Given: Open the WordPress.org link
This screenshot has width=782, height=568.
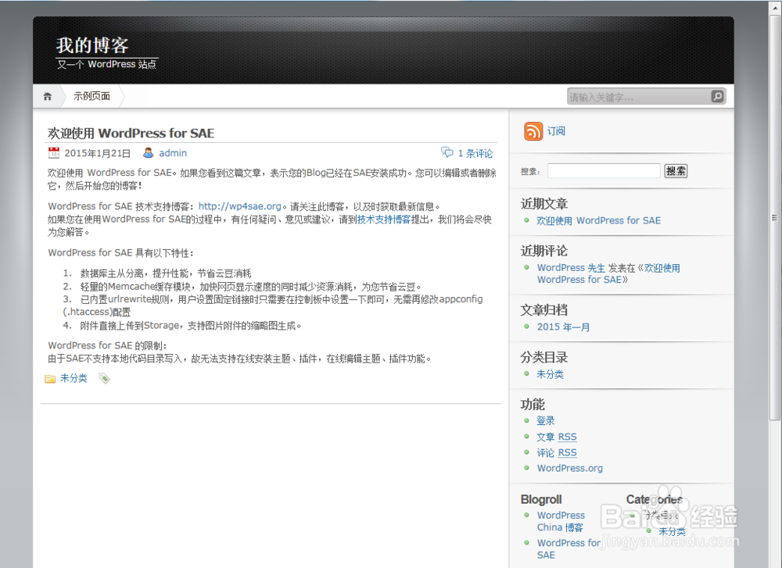Looking at the screenshot, I should pyautogui.click(x=570, y=468).
